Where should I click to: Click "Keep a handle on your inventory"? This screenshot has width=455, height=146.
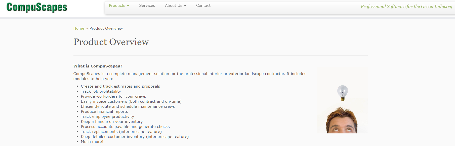112,122
